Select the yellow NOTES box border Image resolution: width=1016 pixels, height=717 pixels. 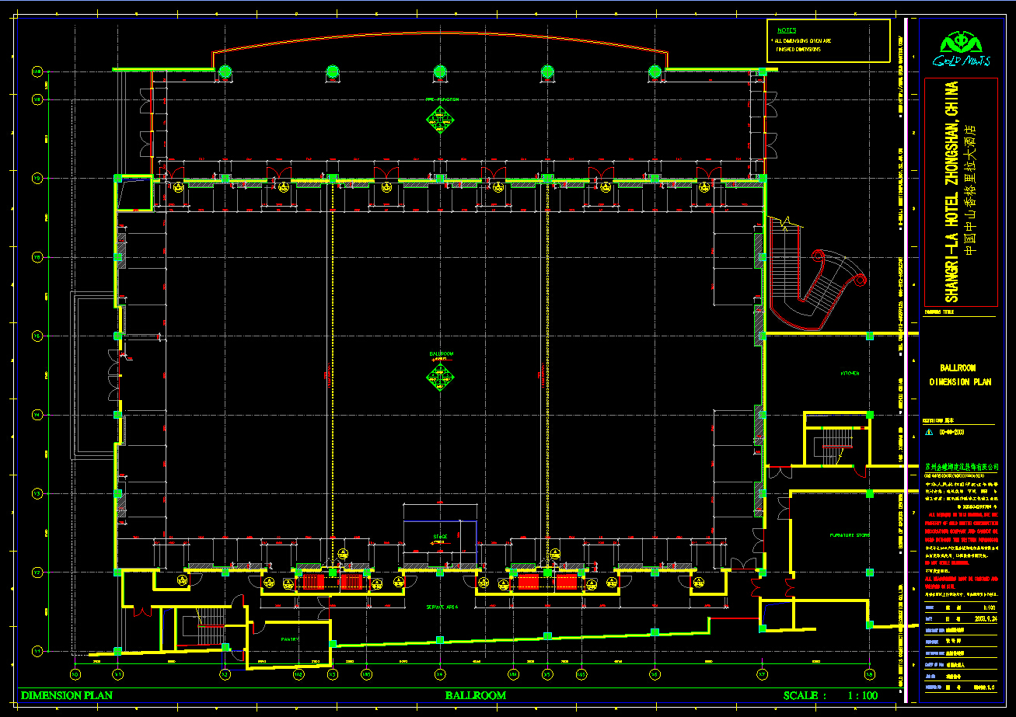tap(828, 40)
